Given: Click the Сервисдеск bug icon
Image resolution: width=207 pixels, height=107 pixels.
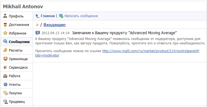Looking at the screenshot, I should (x=5, y=67).
